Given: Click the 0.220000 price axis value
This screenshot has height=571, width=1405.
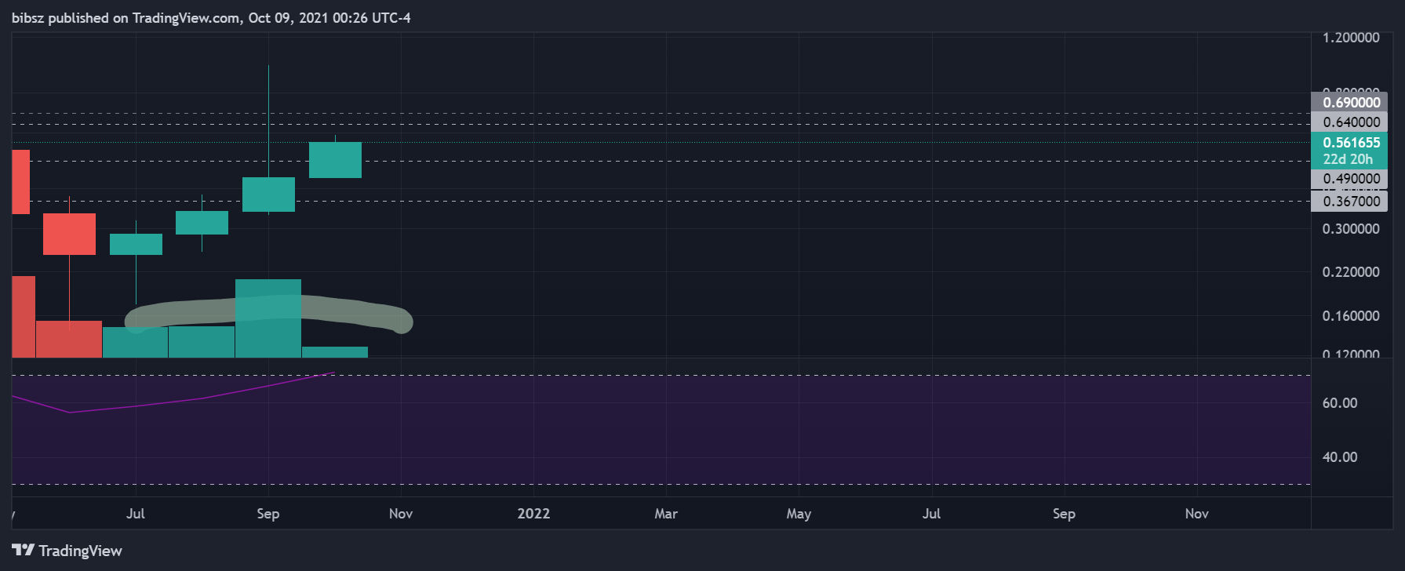Looking at the screenshot, I should (1351, 272).
